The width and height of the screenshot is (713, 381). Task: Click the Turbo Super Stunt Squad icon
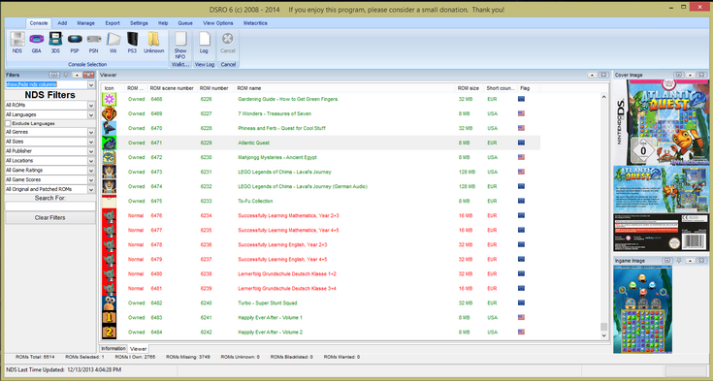(109, 302)
